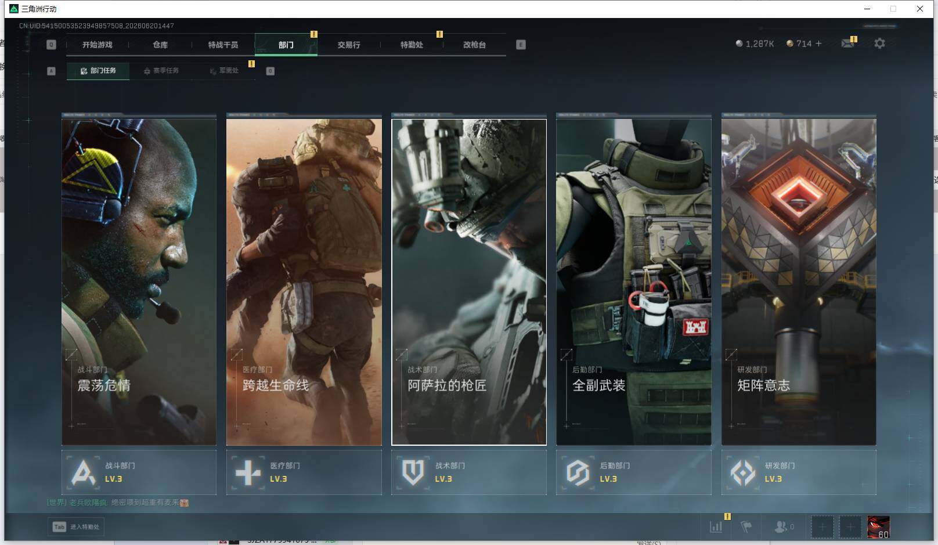Open the red player avatar level 60
Screen dimensions: 938x545
pyautogui.click(x=878, y=527)
